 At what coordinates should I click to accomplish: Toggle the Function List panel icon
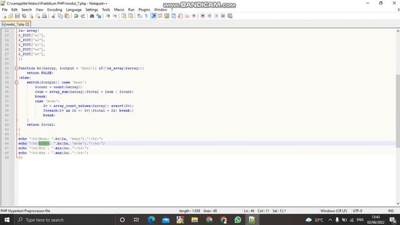coord(181,16)
